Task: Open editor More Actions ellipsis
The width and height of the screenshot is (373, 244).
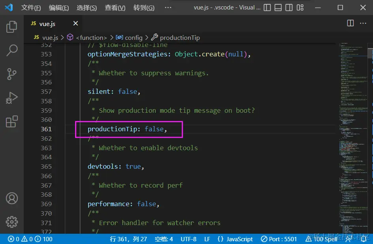Action: [x=363, y=23]
